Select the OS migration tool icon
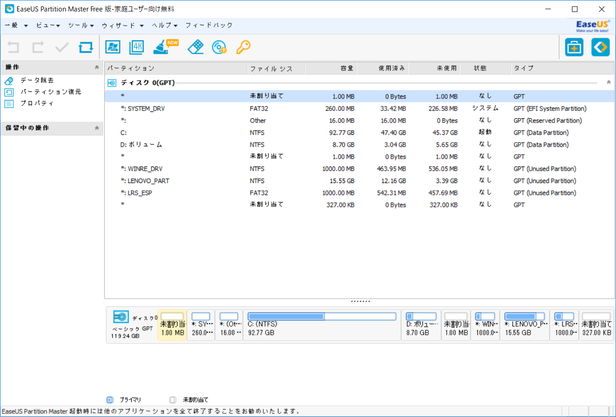This screenshot has height=417, width=616. point(113,47)
